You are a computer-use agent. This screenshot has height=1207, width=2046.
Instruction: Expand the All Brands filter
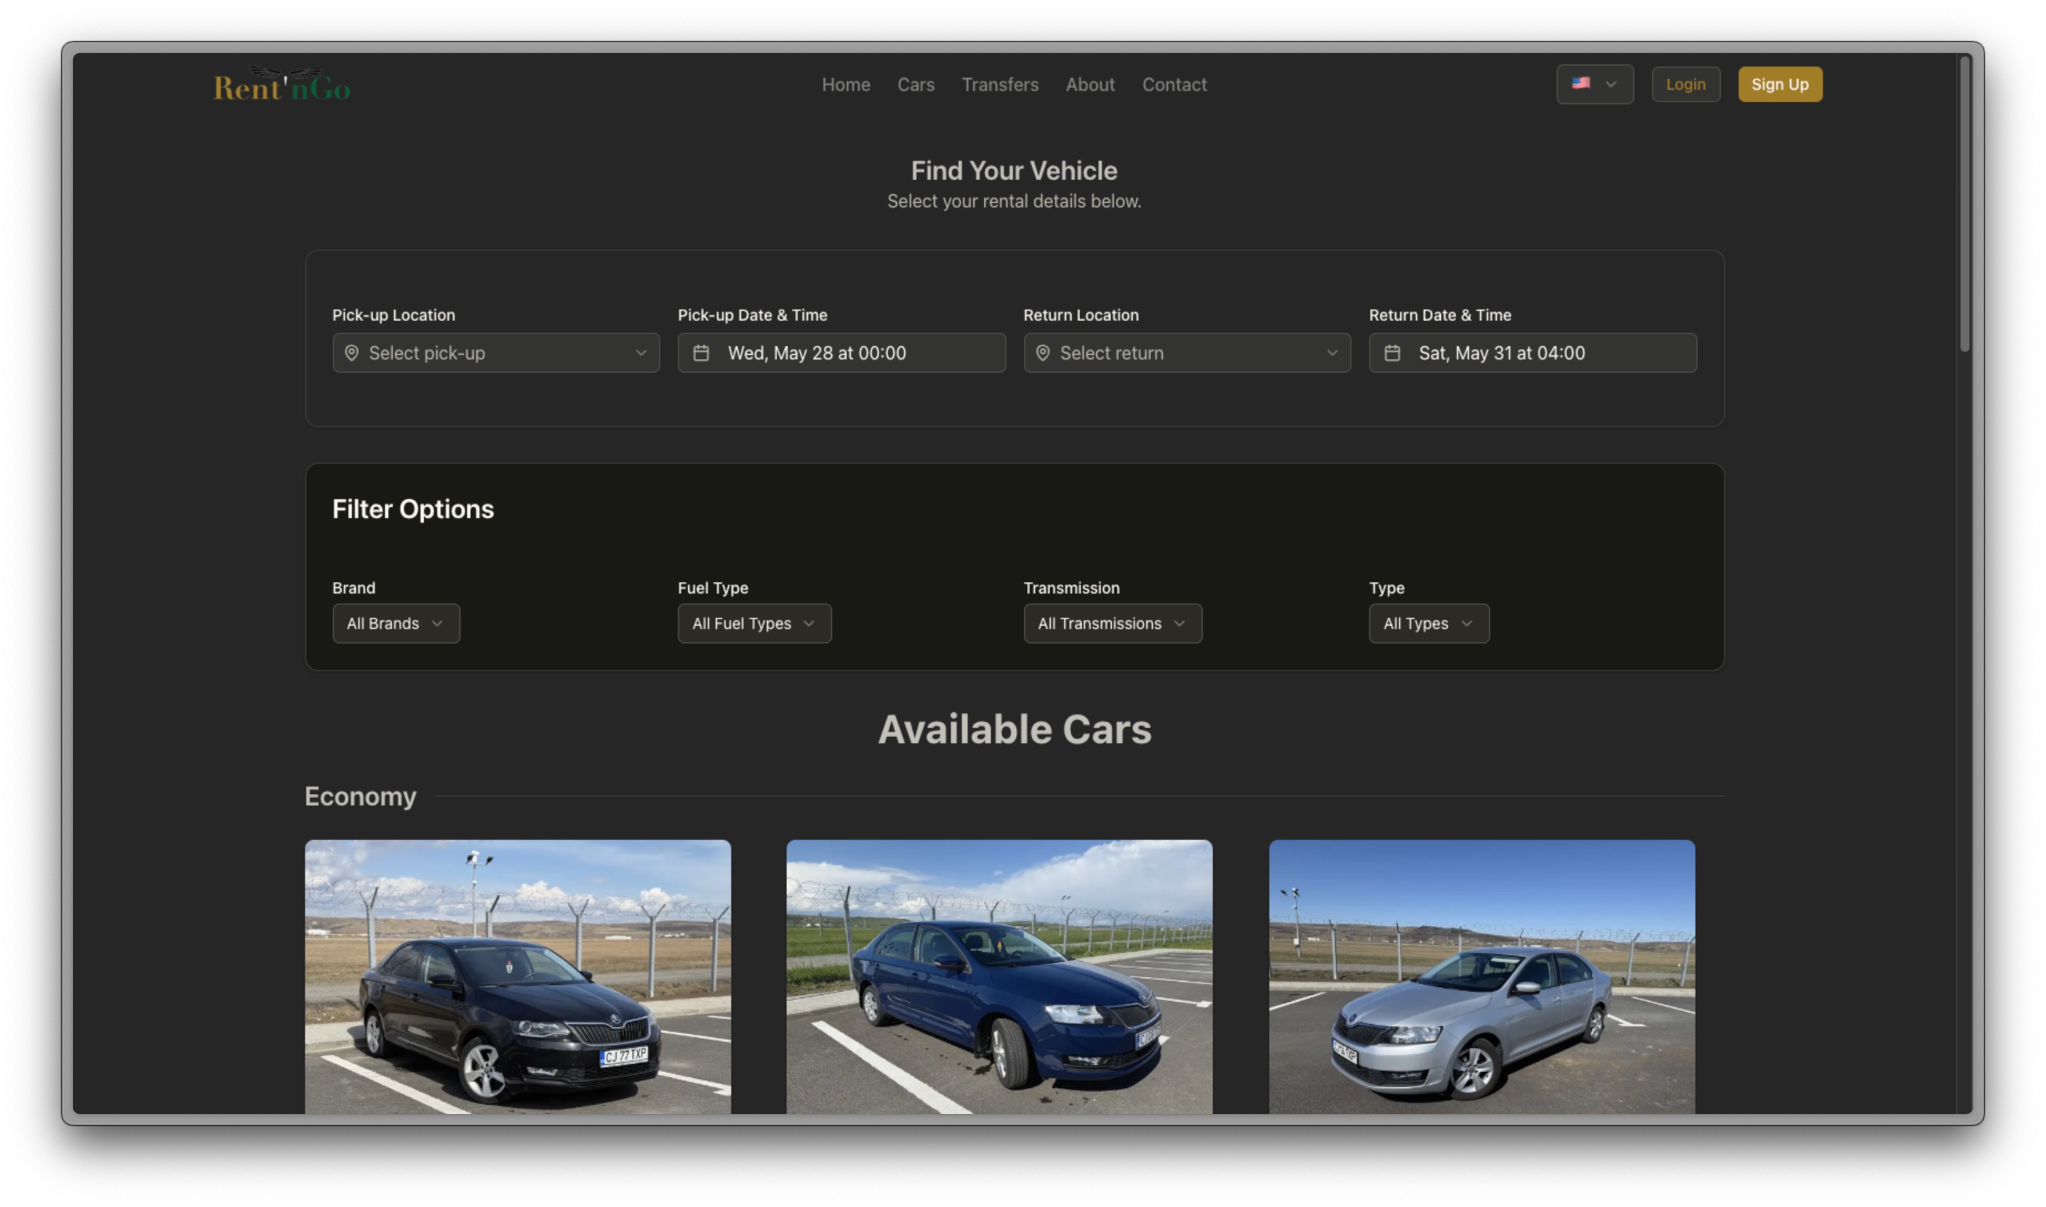point(396,624)
